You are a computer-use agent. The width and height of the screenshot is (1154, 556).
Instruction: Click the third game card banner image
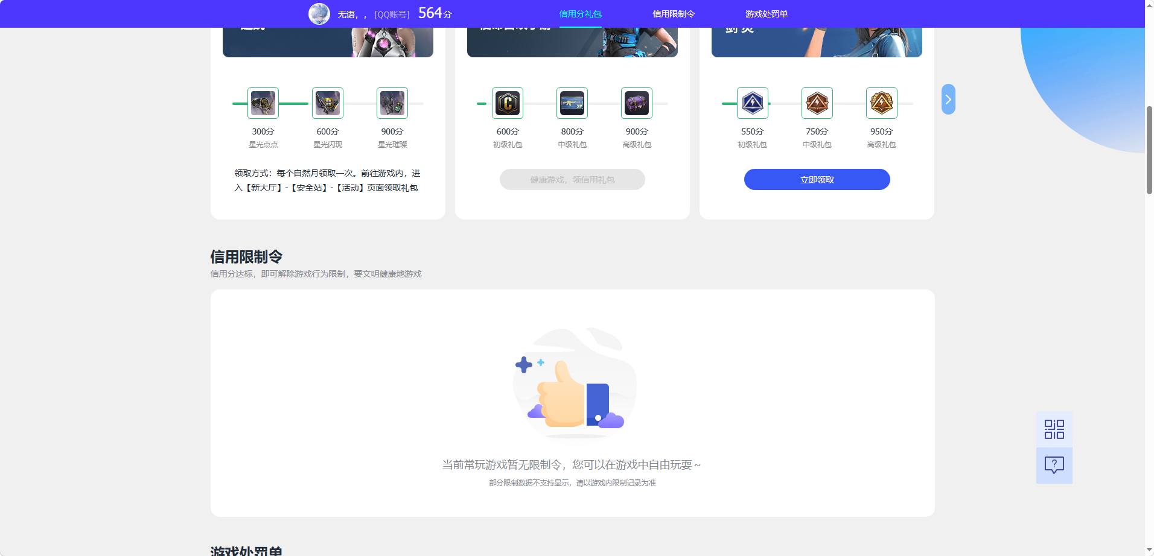pyautogui.click(x=817, y=42)
